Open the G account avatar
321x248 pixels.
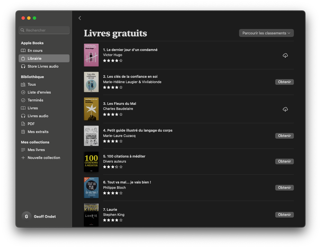[26, 216]
